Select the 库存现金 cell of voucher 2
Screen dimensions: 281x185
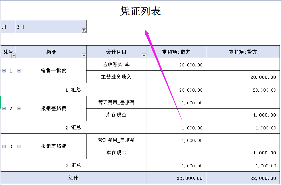116,115
